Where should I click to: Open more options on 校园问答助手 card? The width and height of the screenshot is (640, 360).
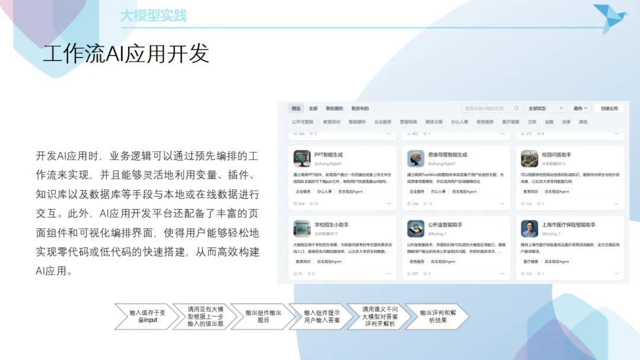[x=616, y=204]
